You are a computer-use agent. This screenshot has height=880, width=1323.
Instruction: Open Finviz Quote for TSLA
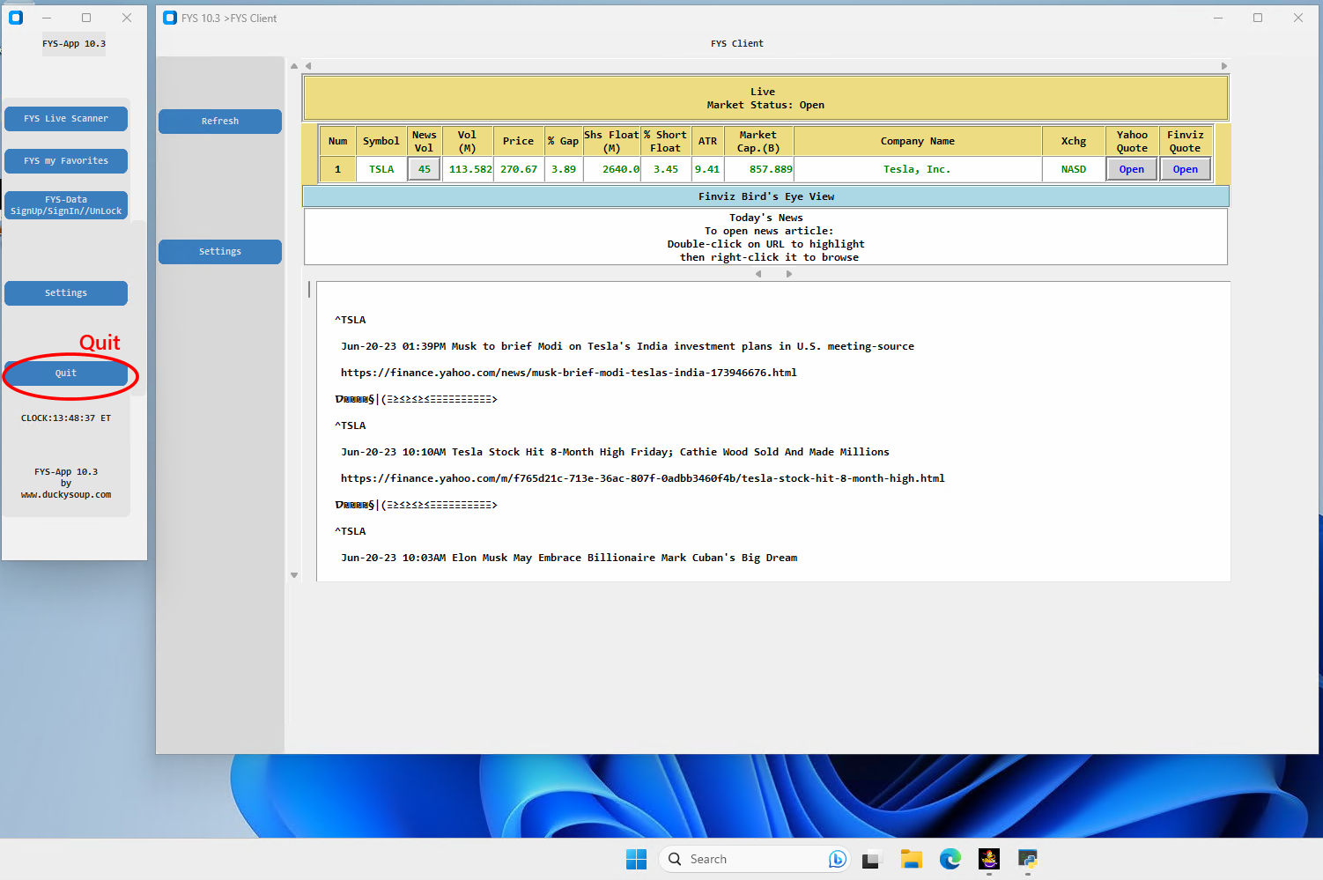[x=1186, y=169]
